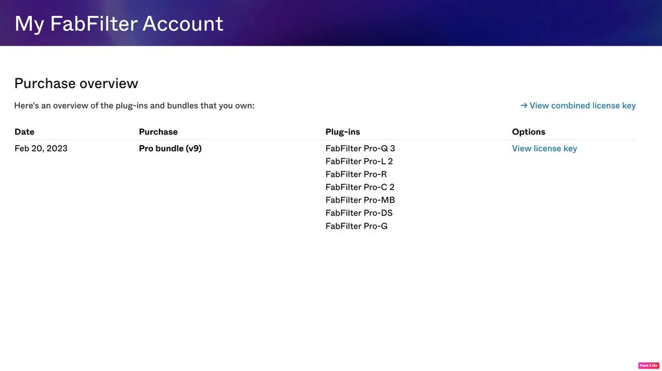
Task: Click the Date column header
Action: [x=24, y=132]
